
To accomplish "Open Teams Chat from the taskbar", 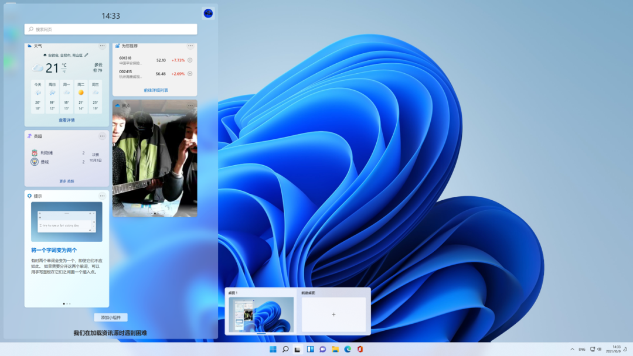I will (x=322, y=349).
